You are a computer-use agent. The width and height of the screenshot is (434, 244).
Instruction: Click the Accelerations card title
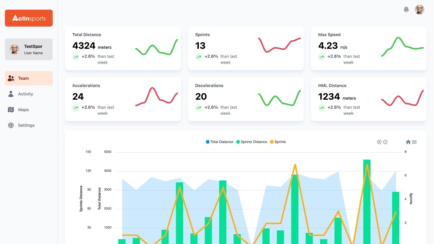pyautogui.click(x=86, y=86)
